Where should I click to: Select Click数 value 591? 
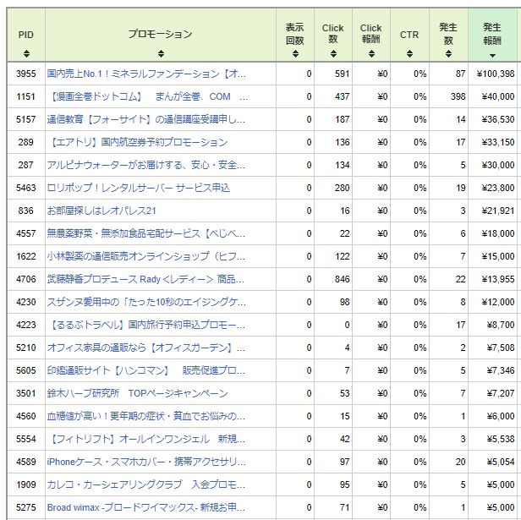[x=342, y=74]
